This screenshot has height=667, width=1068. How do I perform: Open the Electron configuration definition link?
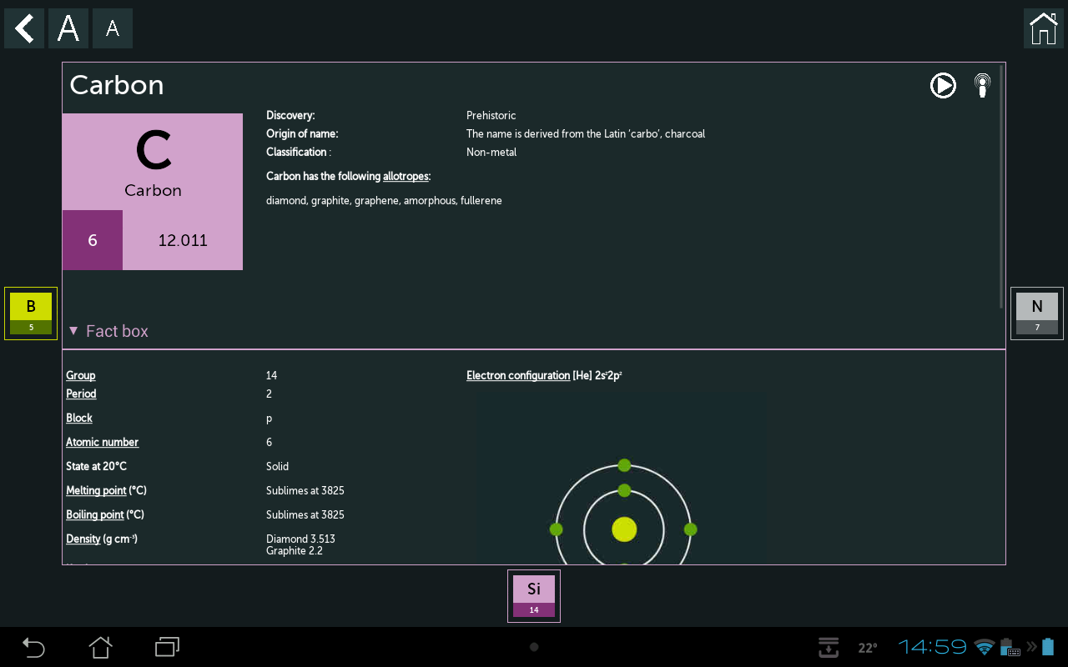518,375
